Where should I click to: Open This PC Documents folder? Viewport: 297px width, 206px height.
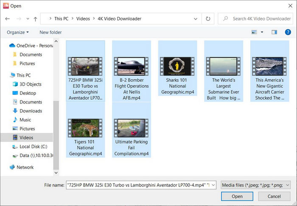(27, 102)
